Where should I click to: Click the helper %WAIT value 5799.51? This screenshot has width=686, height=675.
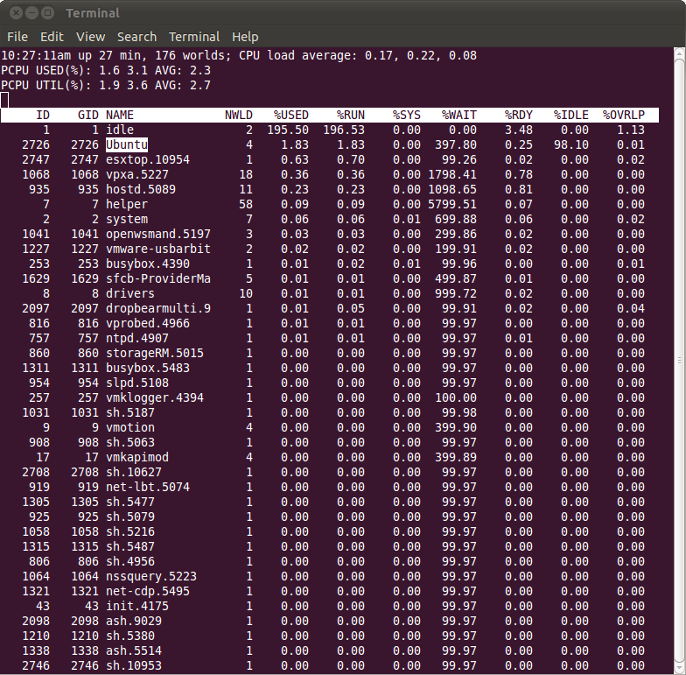click(451, 205)
